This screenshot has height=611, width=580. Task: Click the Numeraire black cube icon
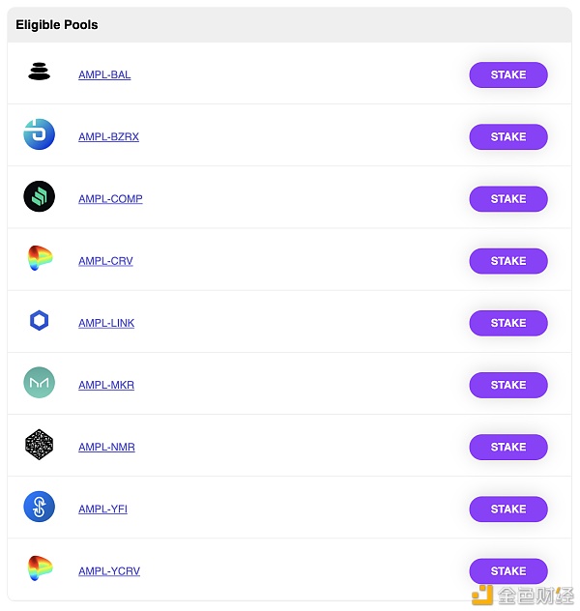pyautogui.click(x=39, y=445)
